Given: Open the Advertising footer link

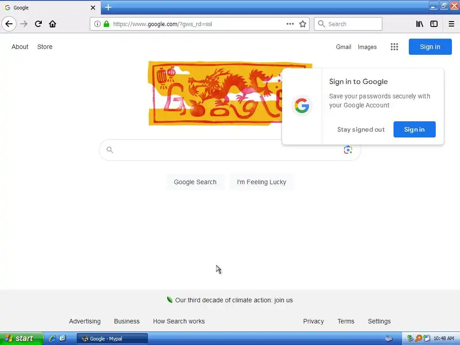Looking at the screenshot, I should point(85,321).
